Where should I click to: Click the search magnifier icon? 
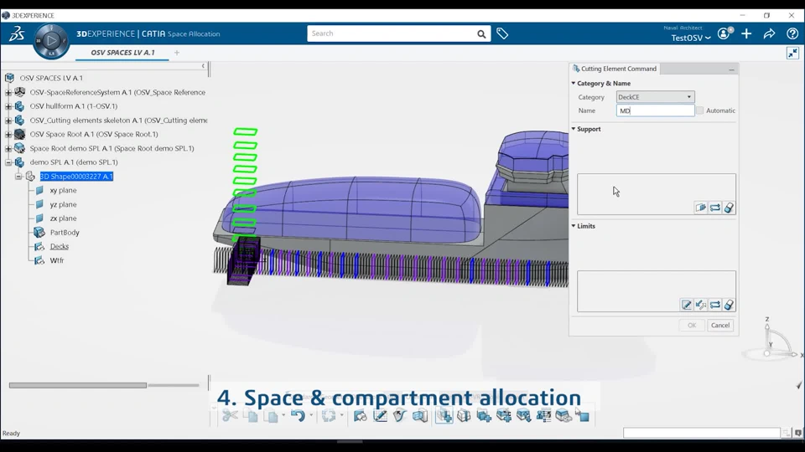click(x=481, y=33)
